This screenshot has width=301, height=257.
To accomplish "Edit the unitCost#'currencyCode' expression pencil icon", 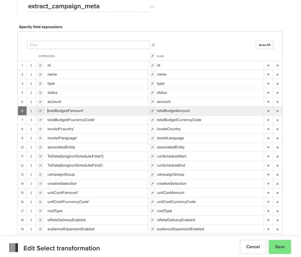I will click(40, 202).
